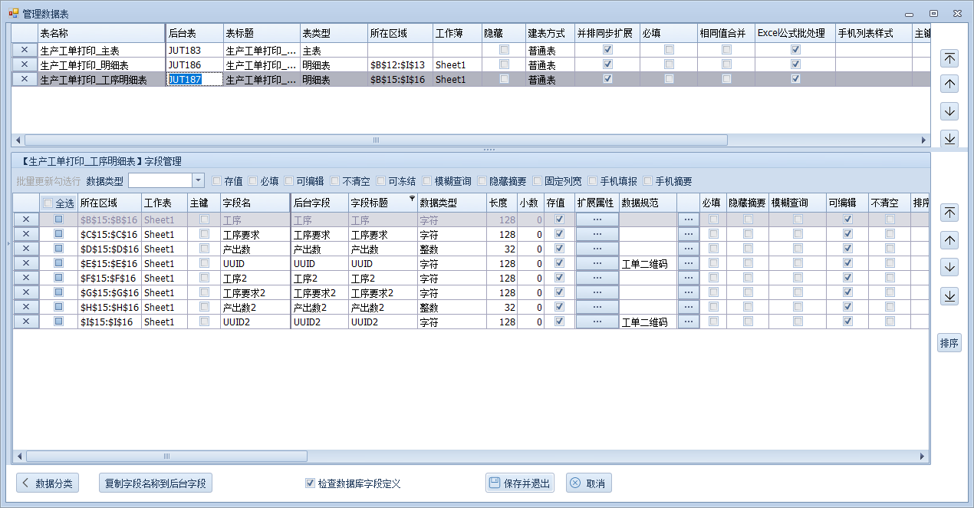Image resolution: width=974 pixels, height=508 pixels.
Task: Click the 排序 sort button
Action: (949, 343)
